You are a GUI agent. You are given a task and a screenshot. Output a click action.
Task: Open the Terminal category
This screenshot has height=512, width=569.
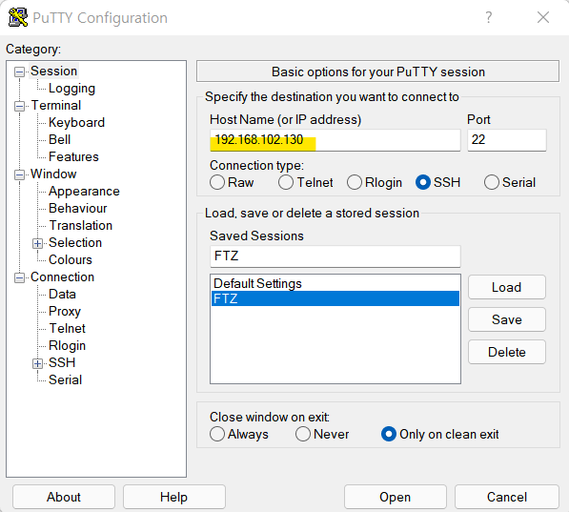click(56, 105)
